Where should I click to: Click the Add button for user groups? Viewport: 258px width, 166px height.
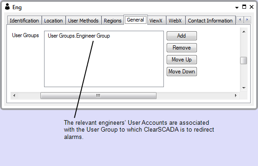coord(182,36)
